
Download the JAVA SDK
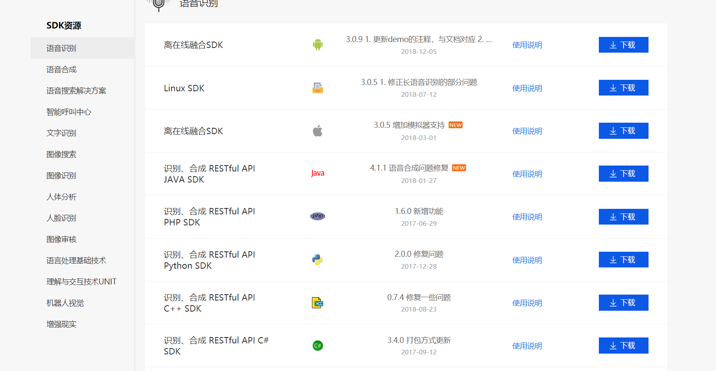click(x=623, y=173)
